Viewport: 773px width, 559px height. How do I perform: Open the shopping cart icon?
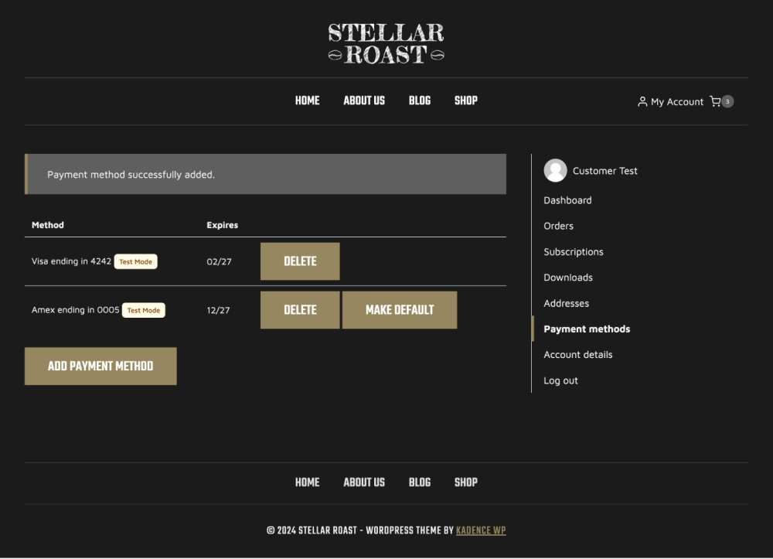click(x=715, y=101)
